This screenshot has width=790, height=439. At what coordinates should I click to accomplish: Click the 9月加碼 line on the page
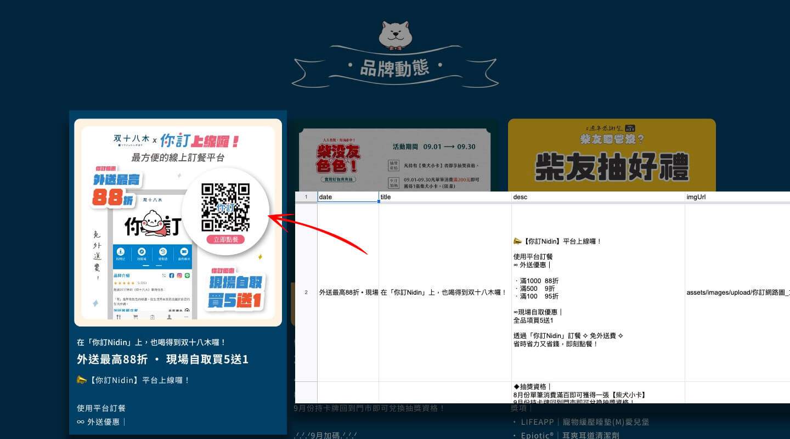[x=325, y=435]
